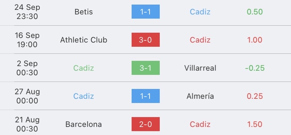Screen dimensions: 291x135
Task: Open the Betis 1-1 Cadiz score badge
Action: 146,12
